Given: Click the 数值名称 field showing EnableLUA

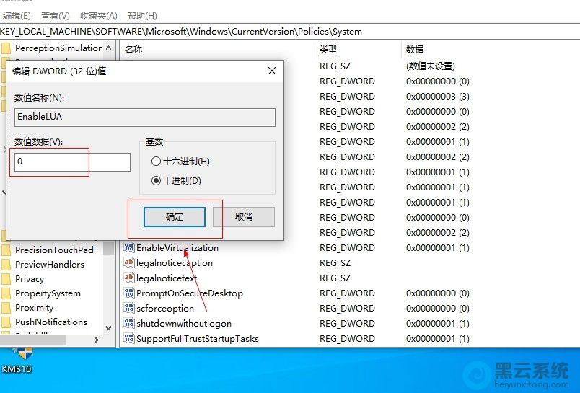Looking at the screenshot, I should tap(144, 118).
